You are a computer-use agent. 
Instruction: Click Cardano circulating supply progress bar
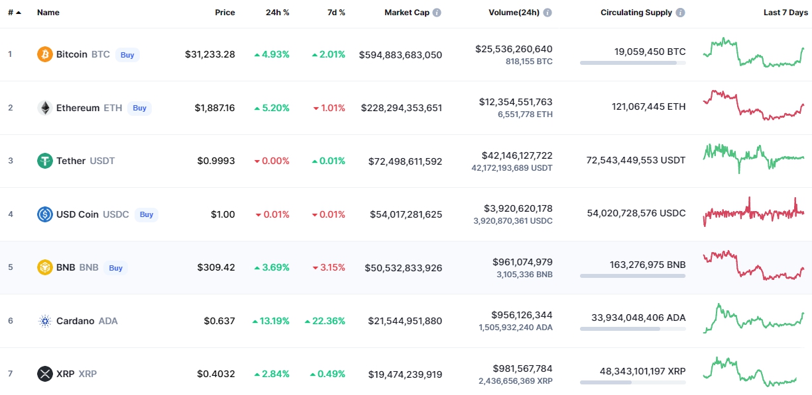(633, 329)
